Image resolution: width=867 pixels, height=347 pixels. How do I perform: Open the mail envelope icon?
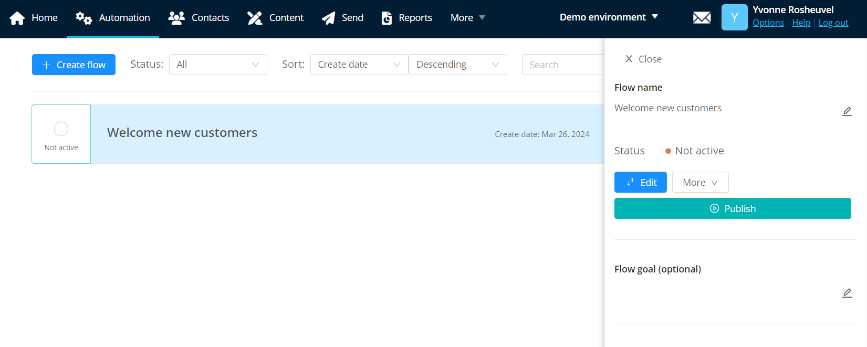tap(702, 18)
